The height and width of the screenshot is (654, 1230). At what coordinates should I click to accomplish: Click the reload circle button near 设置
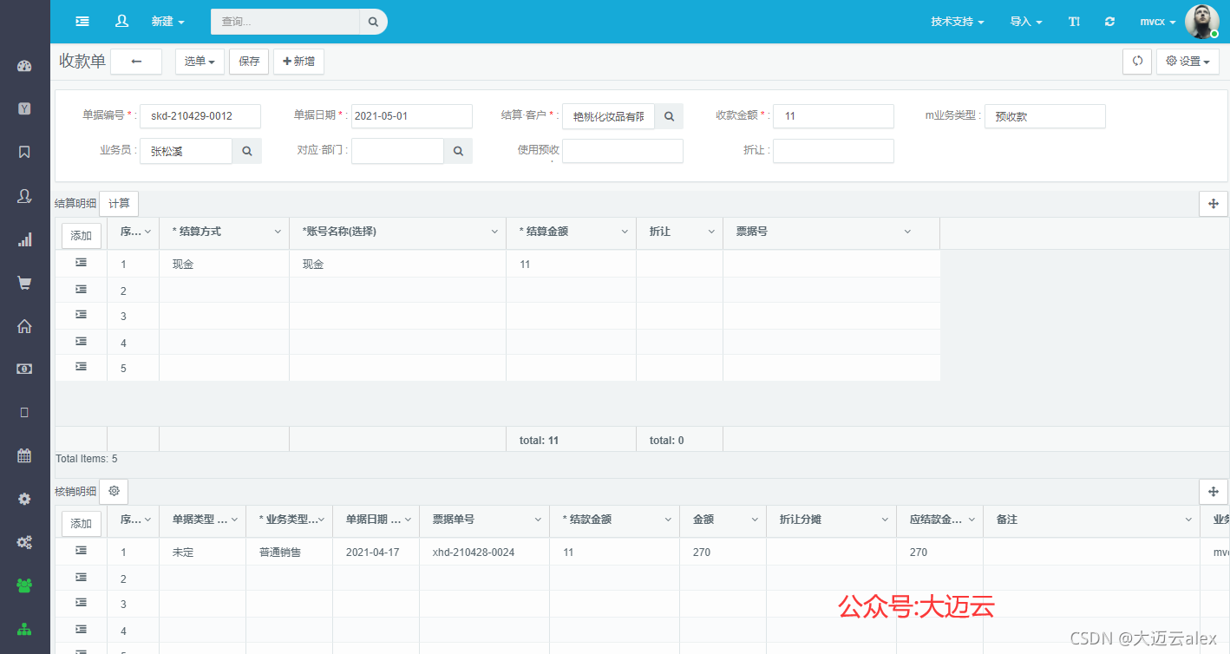(x=1137, y=62)
